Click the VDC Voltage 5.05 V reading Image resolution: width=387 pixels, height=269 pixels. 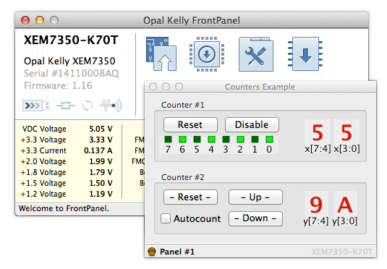(67, 129)
